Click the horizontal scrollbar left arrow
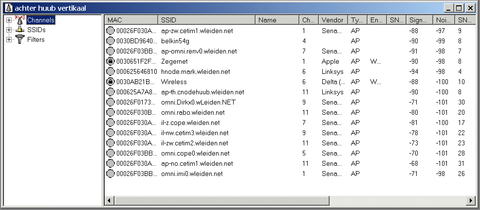This screenshot has width=480, height=210. click(109, 200)
